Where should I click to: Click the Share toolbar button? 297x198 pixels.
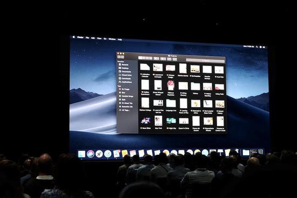169,59
